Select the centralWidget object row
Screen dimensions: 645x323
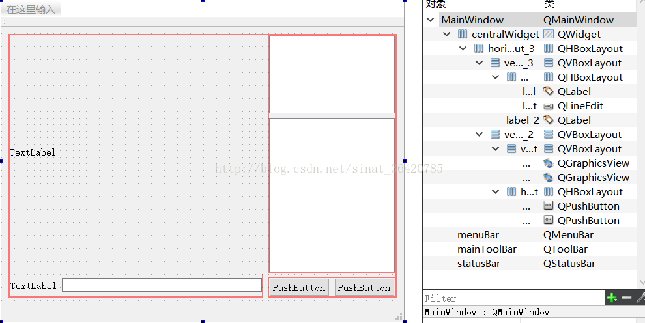point(530,34)
